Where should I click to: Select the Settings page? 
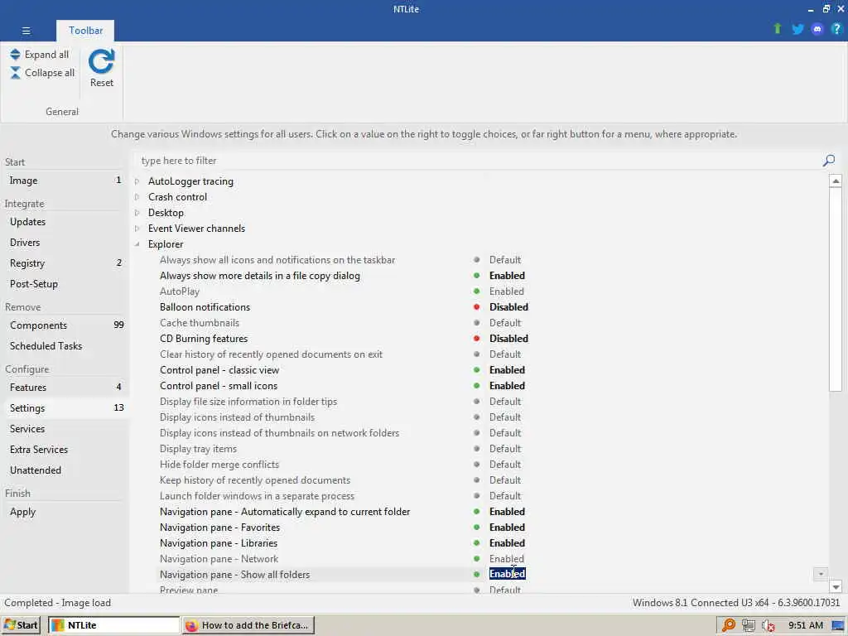tap(65, 407)
